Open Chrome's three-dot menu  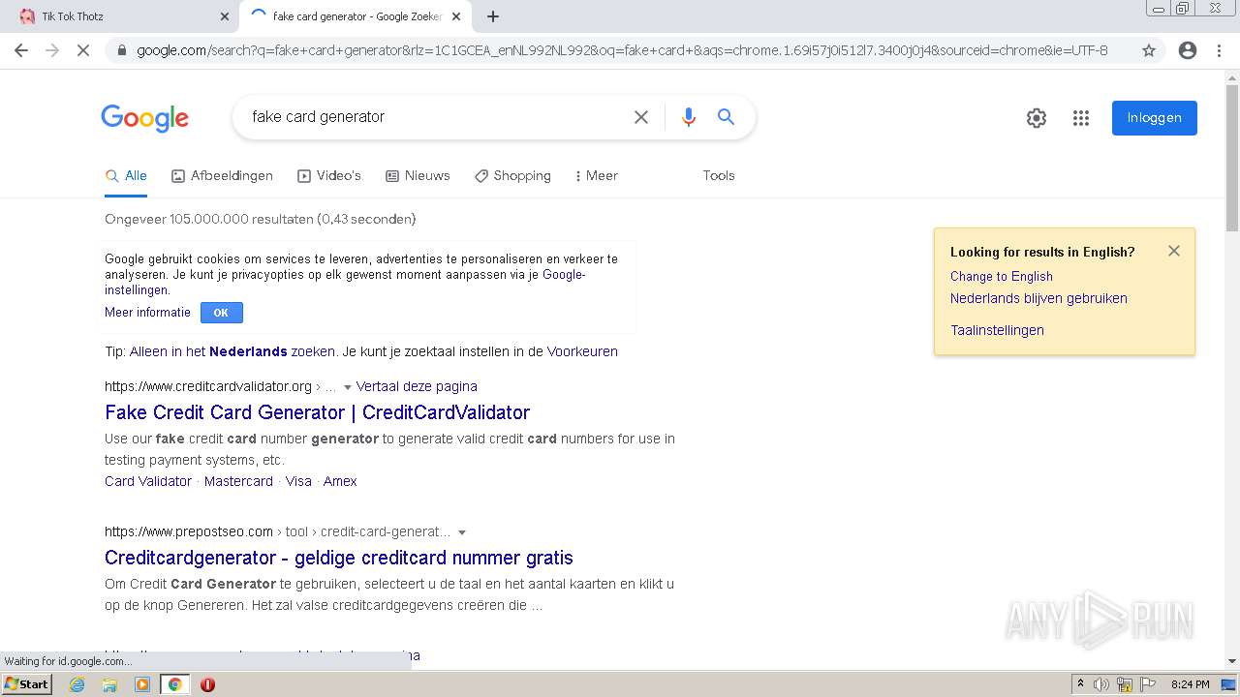pyautogui.click(x=1219, y=50)
